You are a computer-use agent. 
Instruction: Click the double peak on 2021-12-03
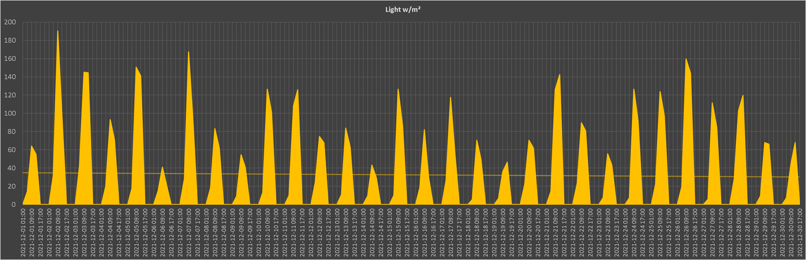[x=86, y=73]
